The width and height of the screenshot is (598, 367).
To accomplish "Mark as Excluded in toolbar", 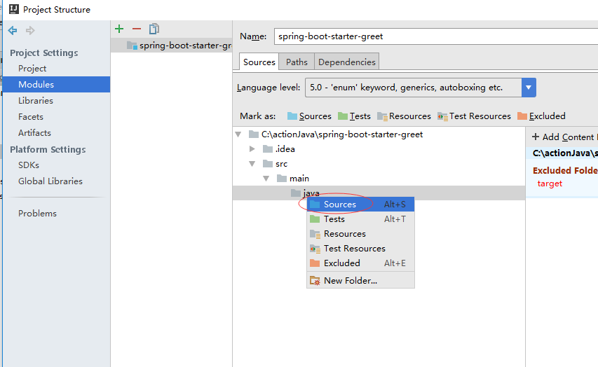I will pyautogui.click(x=541, y=116).
